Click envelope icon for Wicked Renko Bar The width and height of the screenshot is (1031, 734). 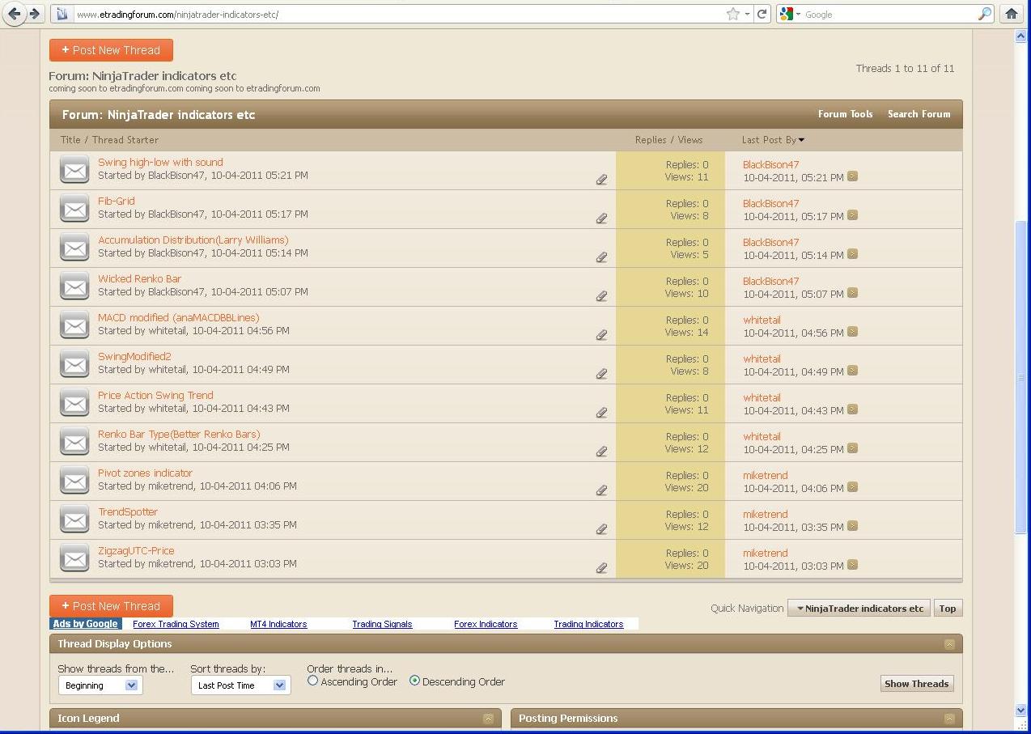(x=74, y=287)
